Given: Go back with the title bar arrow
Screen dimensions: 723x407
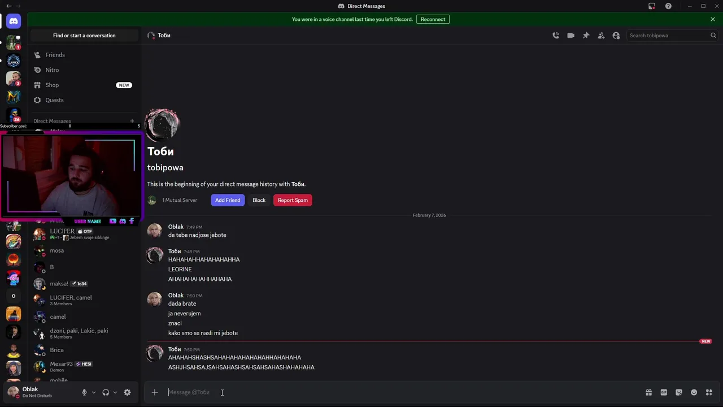Looking at the screenshot, I should click(8, 6).
